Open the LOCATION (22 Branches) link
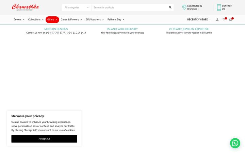The image size is (245, 153). click(x=195, y=7)
